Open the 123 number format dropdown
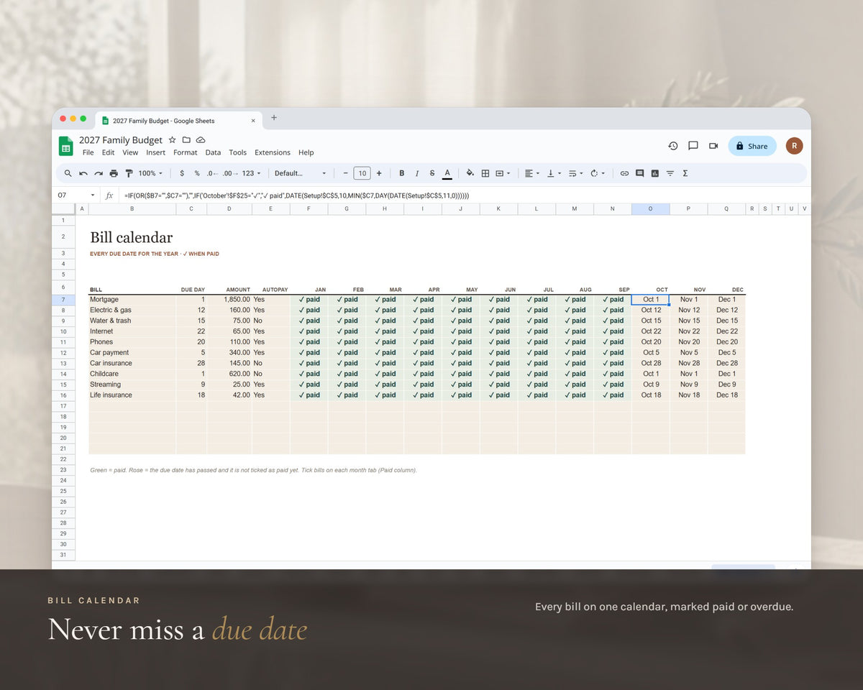Screen dimensions: 863x690 click(x=251, y=173)
